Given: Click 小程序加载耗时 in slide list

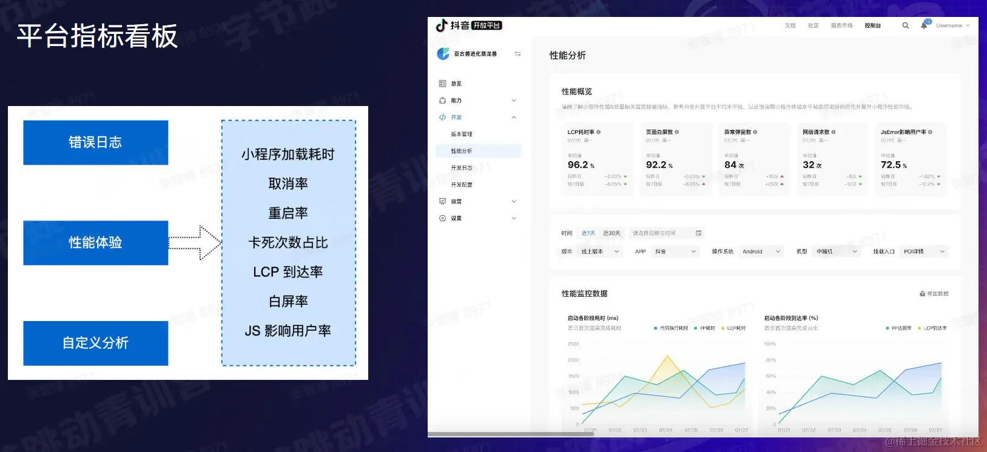Looking at the screenshot, I should click(288, 155).
